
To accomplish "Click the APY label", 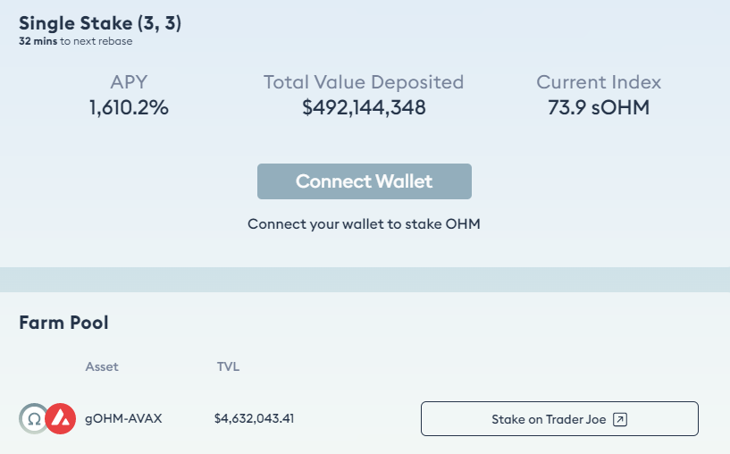I will point(129,82).
